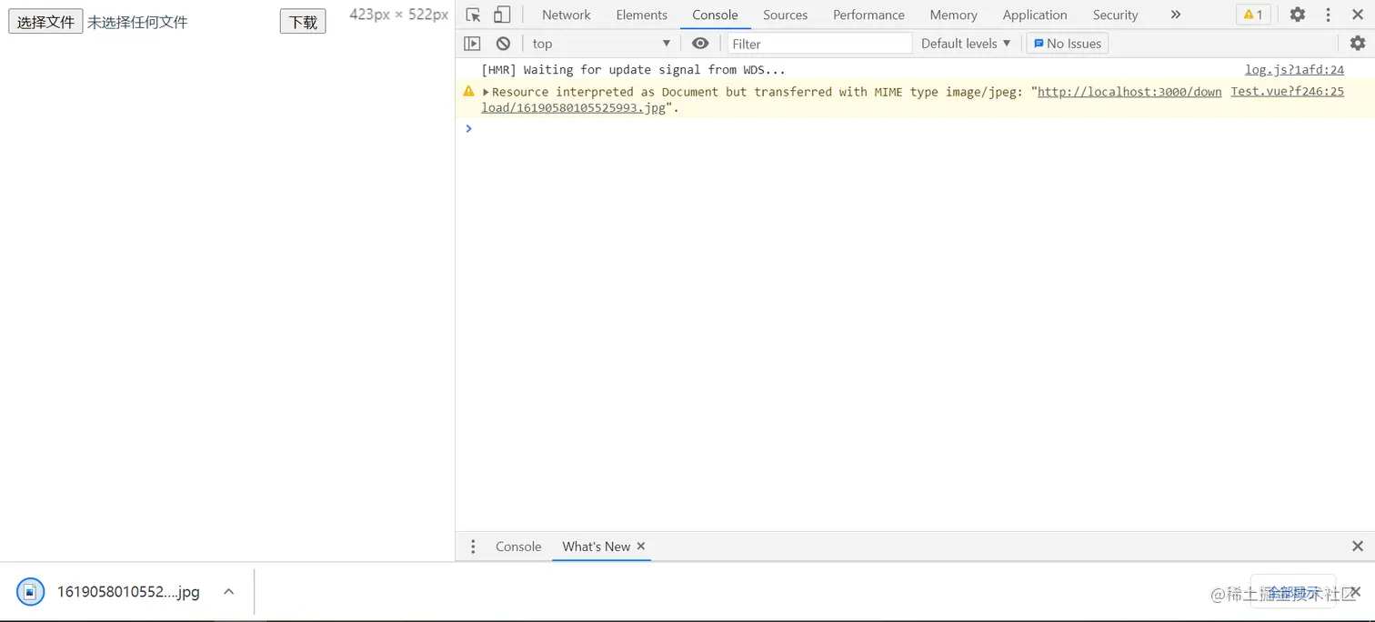The image size is (1375, 622).
Task: Show the console sidebar
Action: tap(472, 44)
